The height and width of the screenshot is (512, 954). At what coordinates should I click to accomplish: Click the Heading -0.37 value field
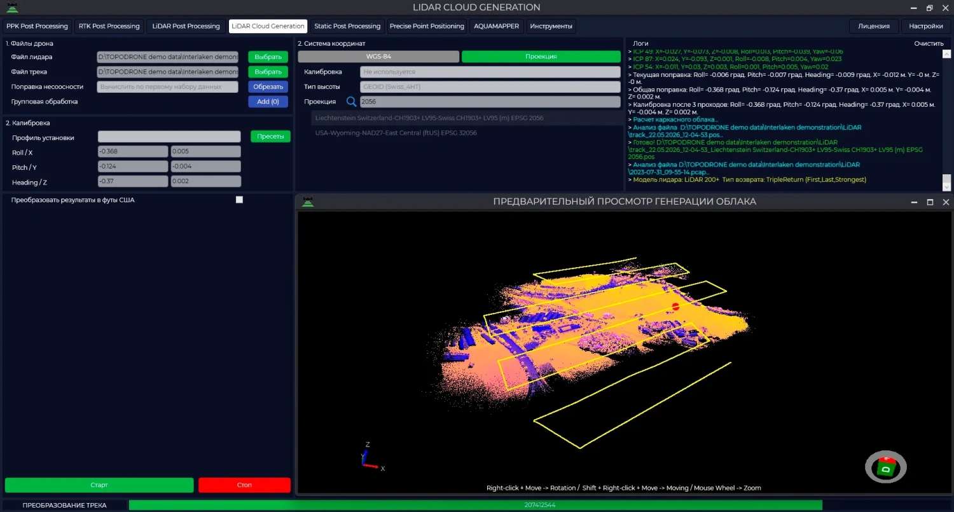click(x=133, y=182)
